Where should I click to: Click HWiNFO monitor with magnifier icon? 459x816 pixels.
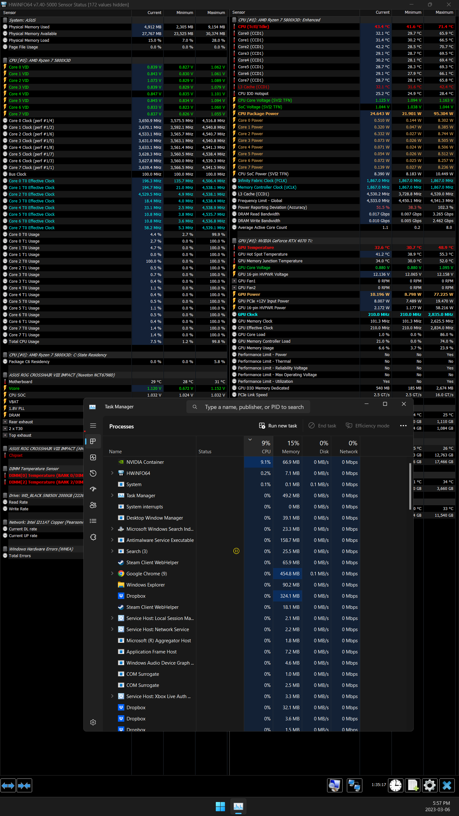[x=335, y=785]
